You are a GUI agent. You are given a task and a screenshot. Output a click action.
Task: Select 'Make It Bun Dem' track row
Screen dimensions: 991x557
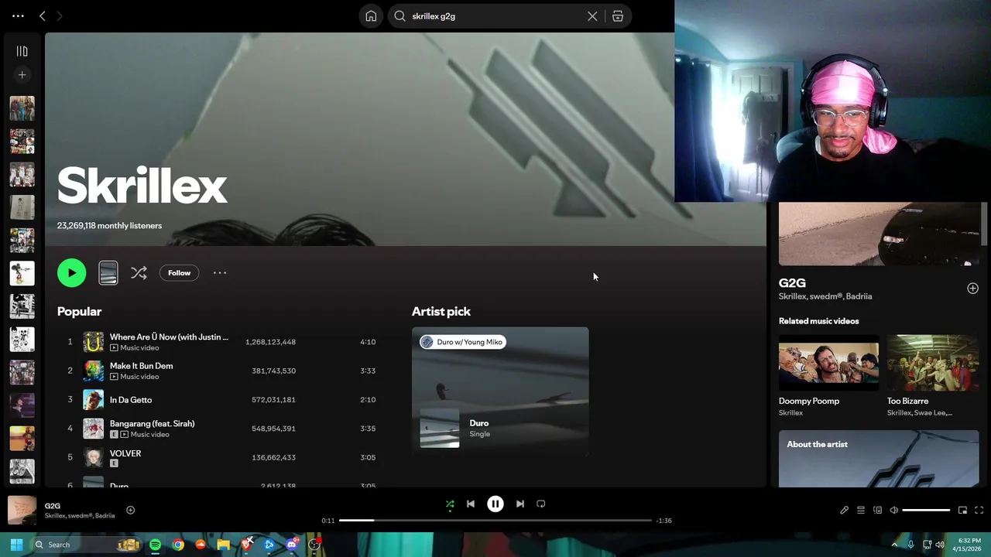[217, 371]
